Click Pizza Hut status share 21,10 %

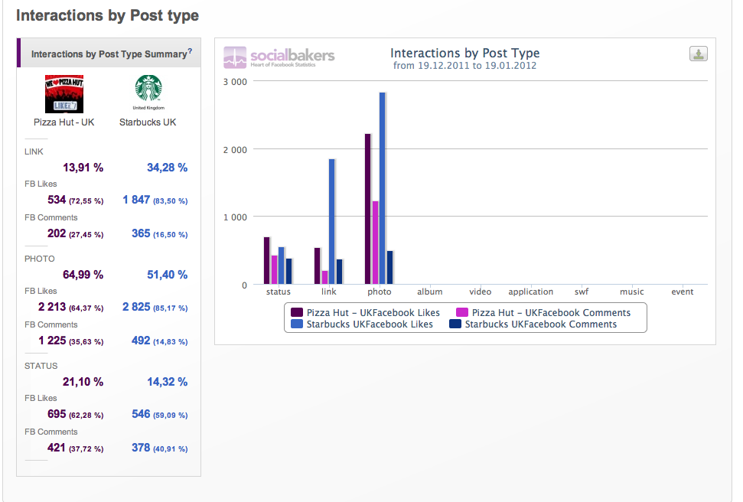(83, 382)
